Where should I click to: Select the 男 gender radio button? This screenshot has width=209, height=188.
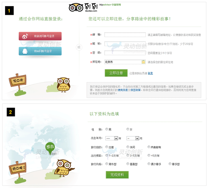coord(107,129)
